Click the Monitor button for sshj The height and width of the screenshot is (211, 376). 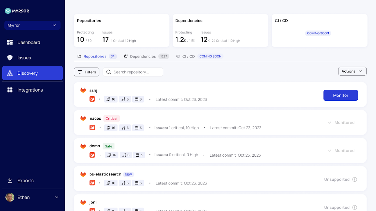pos(341,95)
